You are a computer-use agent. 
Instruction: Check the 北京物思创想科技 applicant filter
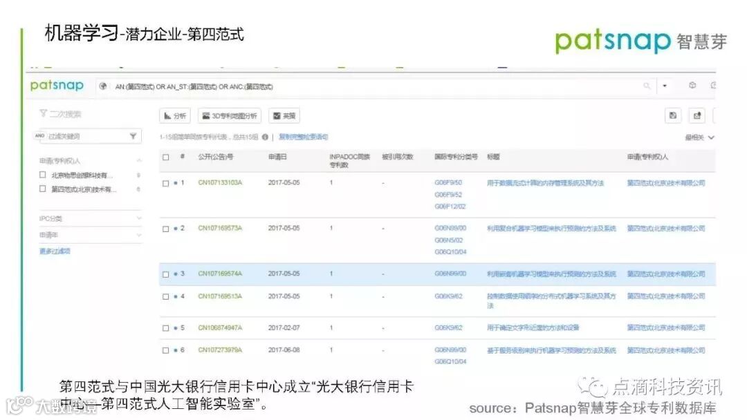42,175
